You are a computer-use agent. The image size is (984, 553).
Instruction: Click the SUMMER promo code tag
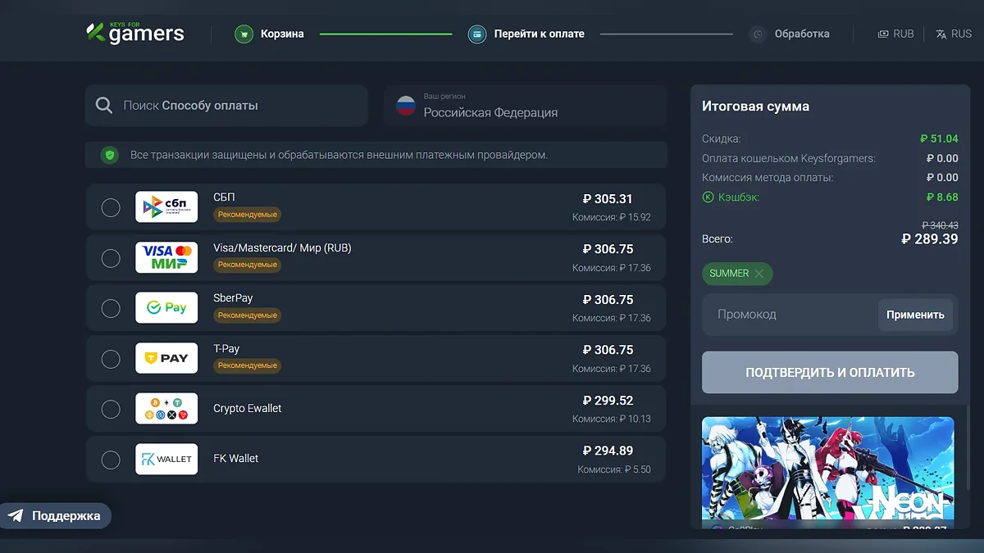click(737, 274)
